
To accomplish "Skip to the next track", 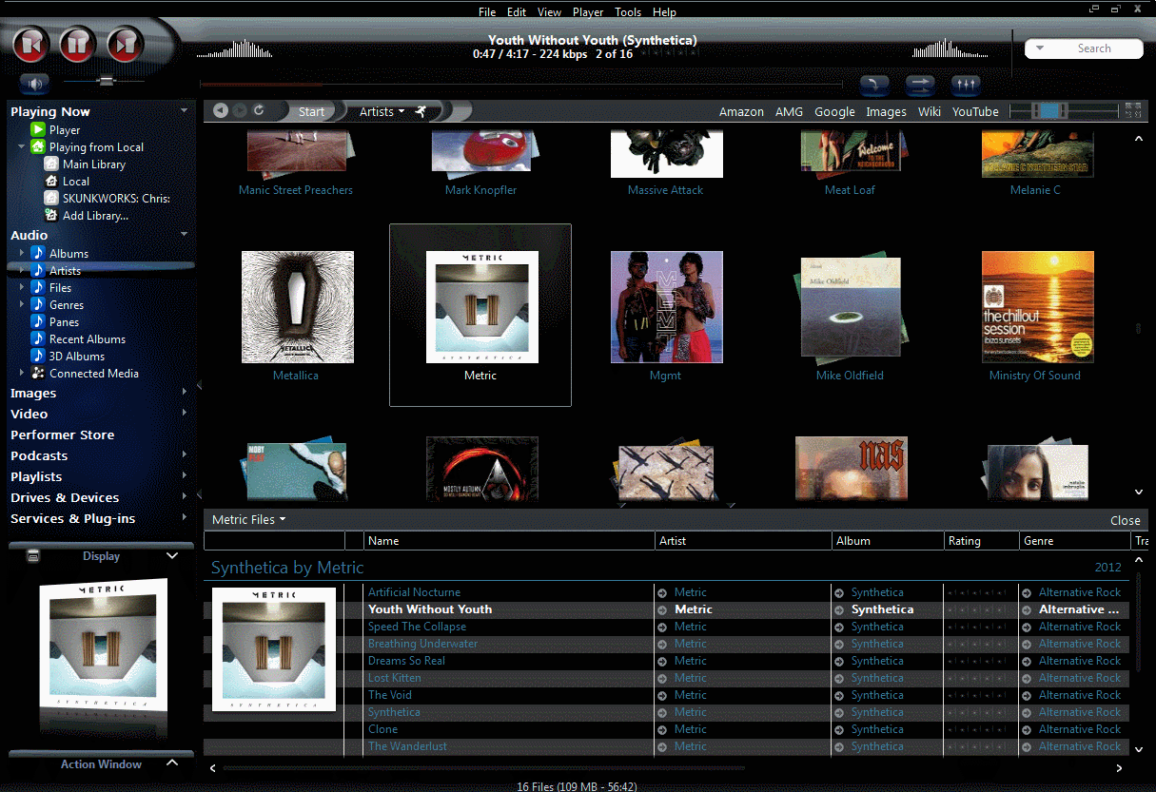I will (x=125, y=44).
